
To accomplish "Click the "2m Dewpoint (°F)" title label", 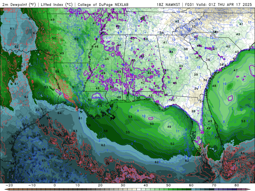I will pos(19,4).
